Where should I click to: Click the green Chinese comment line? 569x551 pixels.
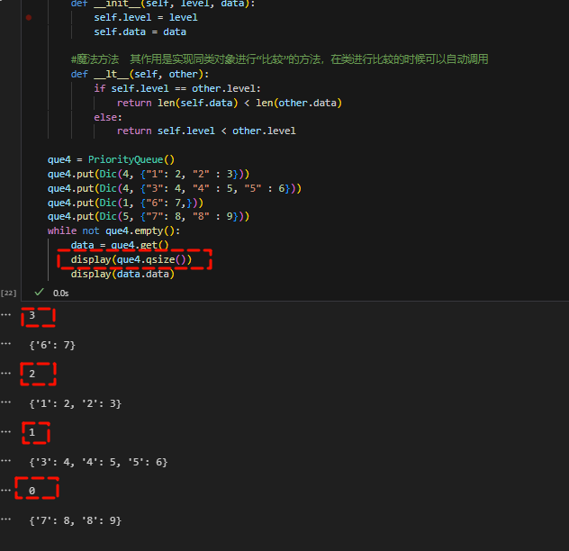279,59
